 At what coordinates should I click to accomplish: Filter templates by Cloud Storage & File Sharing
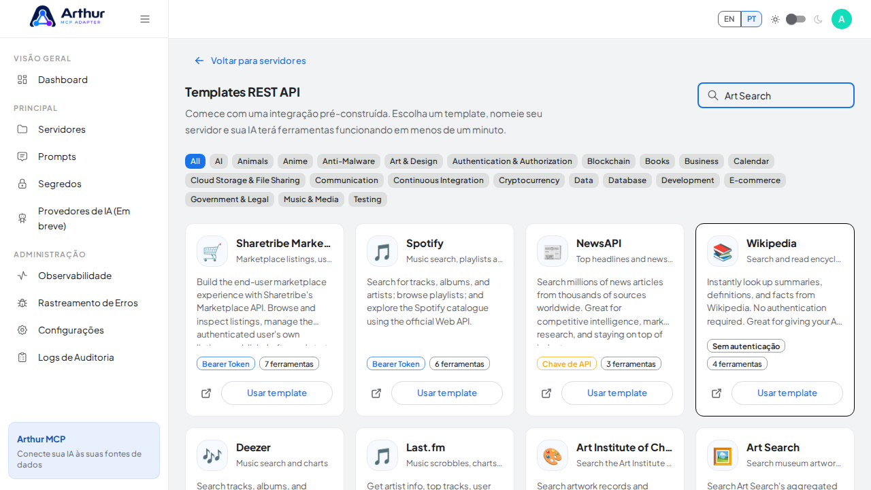click(245, 180)
